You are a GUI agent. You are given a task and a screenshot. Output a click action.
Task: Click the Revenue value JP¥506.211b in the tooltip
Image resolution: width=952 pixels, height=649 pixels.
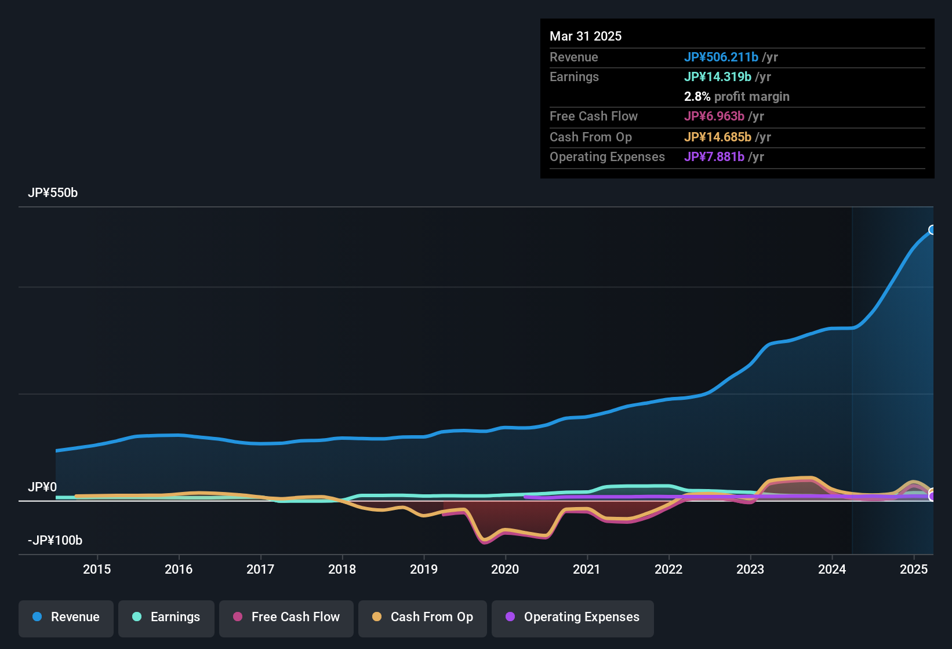pos(722,57)
